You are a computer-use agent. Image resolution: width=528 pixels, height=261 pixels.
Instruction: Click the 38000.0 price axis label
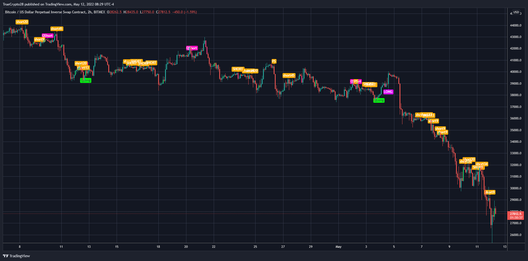(x=516, y=95)
